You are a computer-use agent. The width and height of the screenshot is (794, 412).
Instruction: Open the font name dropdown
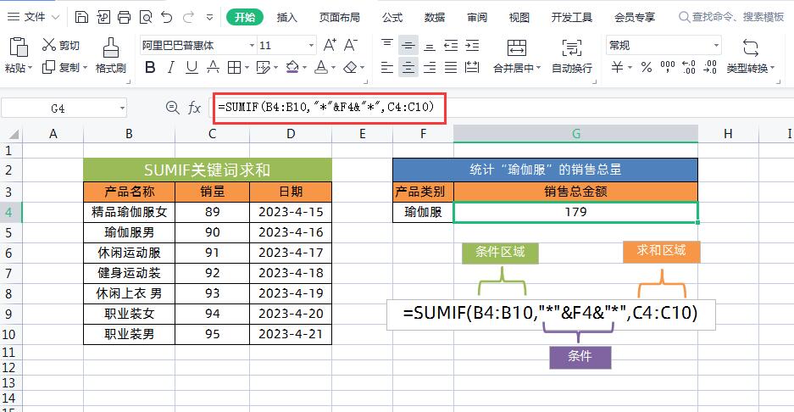pyautogui.click(x=252, y=46)
